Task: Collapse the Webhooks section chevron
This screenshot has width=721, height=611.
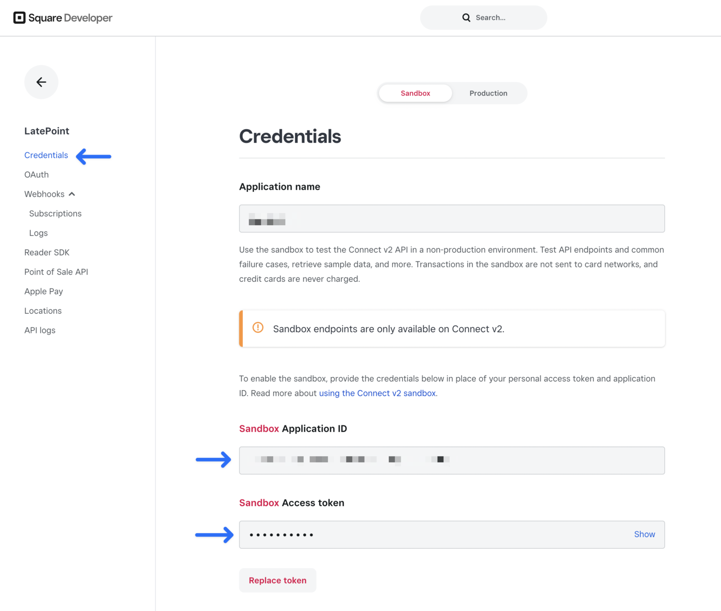Action: click(72, 194)
